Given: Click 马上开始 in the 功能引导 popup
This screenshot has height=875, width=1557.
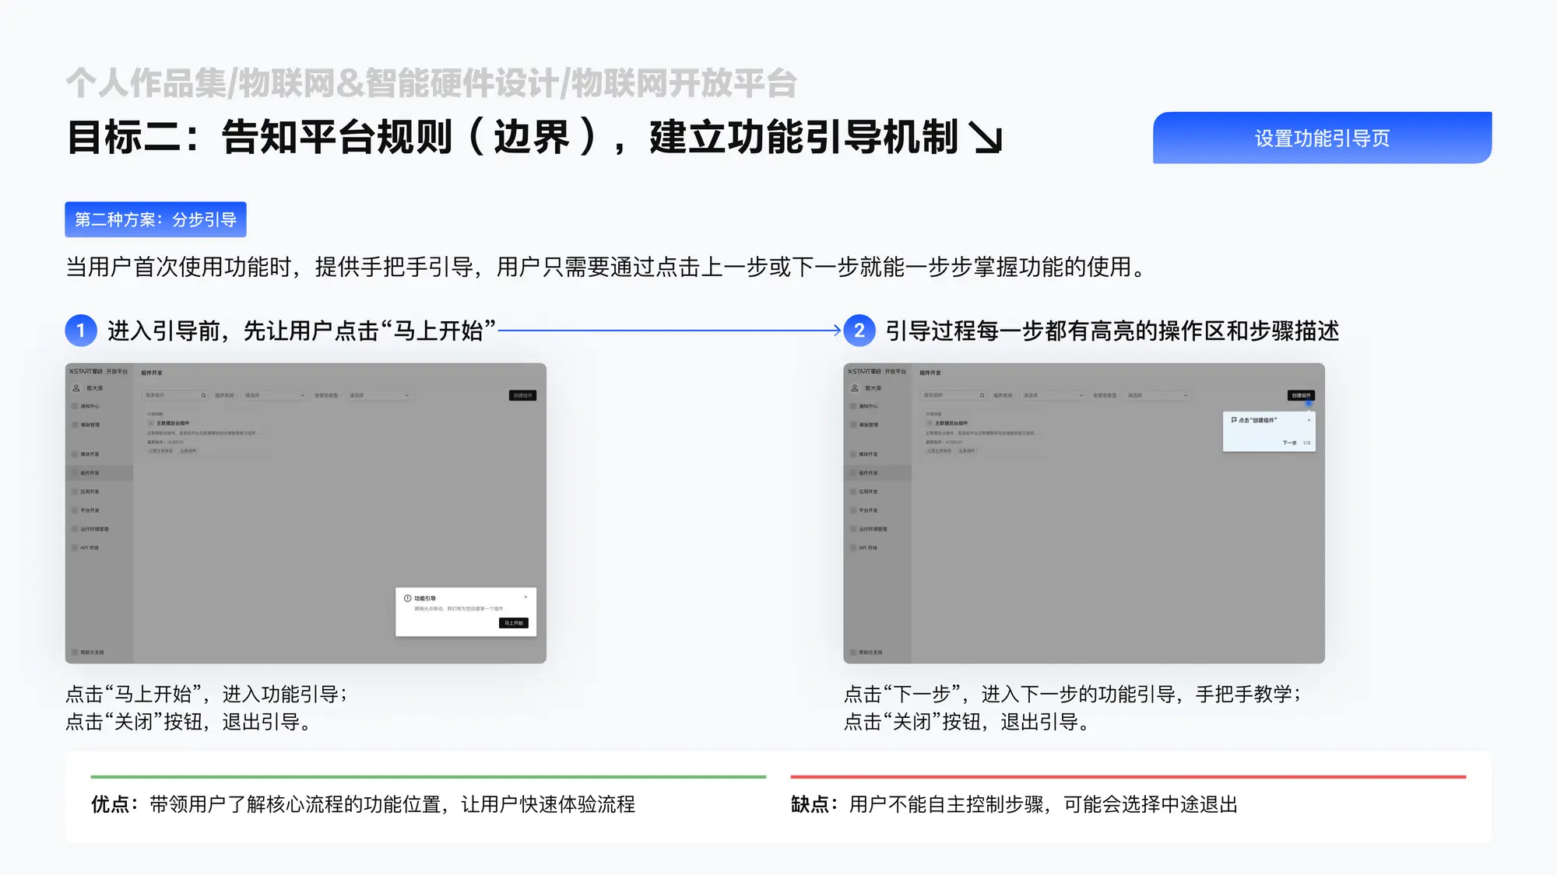Looking at the screenshot, I should [513, 623].
